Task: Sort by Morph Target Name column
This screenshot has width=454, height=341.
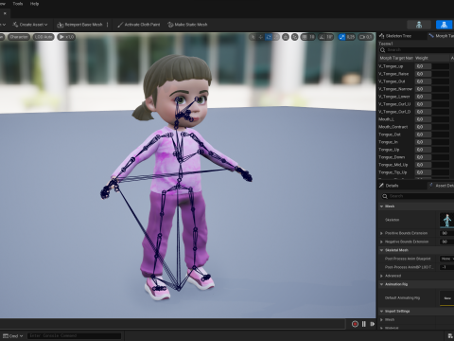Action: click(396, 58)
